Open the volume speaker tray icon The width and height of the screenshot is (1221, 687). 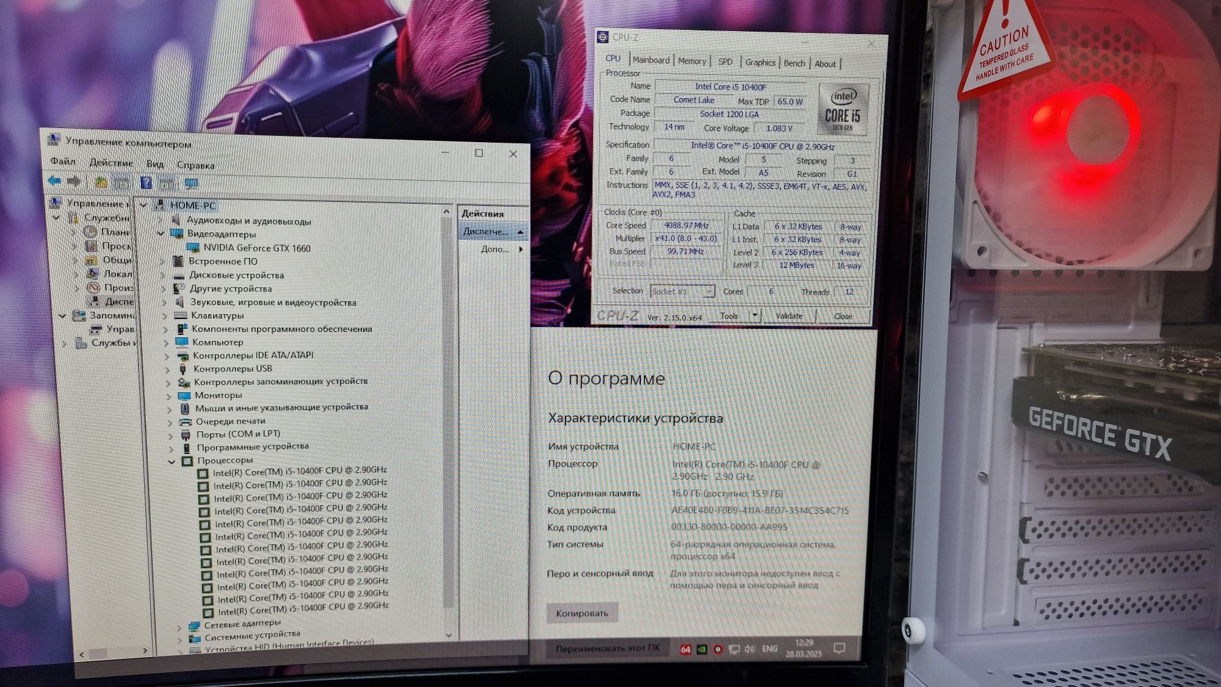[x=750, y=649]
